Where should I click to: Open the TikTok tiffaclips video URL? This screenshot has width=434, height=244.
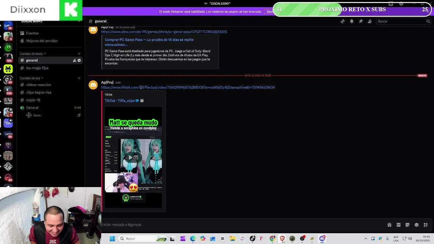(x=188, y=87)
